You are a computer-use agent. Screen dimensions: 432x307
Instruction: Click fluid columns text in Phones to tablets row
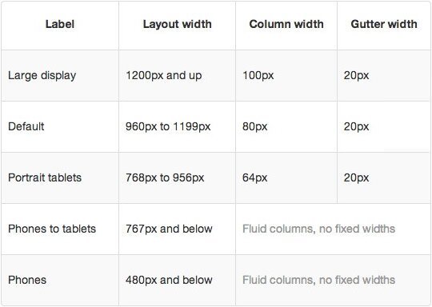[318, 229]
